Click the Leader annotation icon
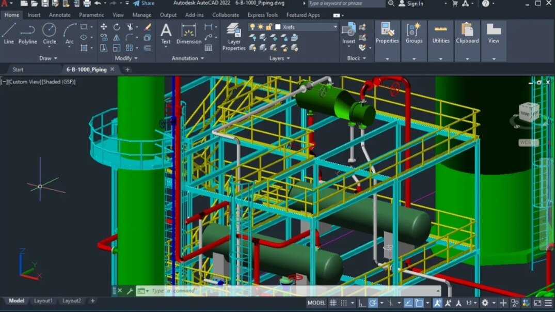555x312 pixels. coord(209,37)
